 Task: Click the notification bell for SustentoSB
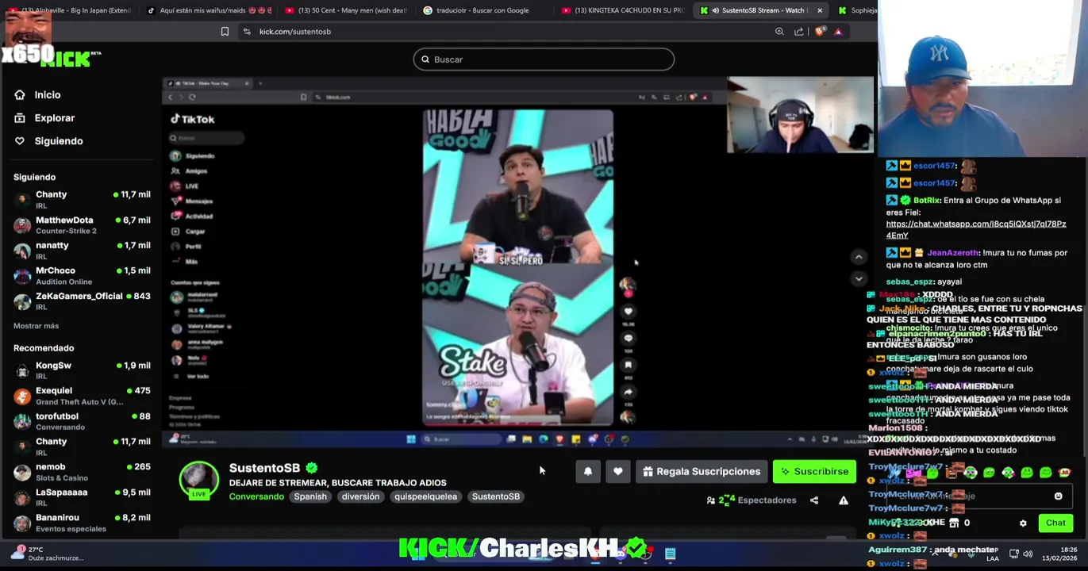coord(588,472)
